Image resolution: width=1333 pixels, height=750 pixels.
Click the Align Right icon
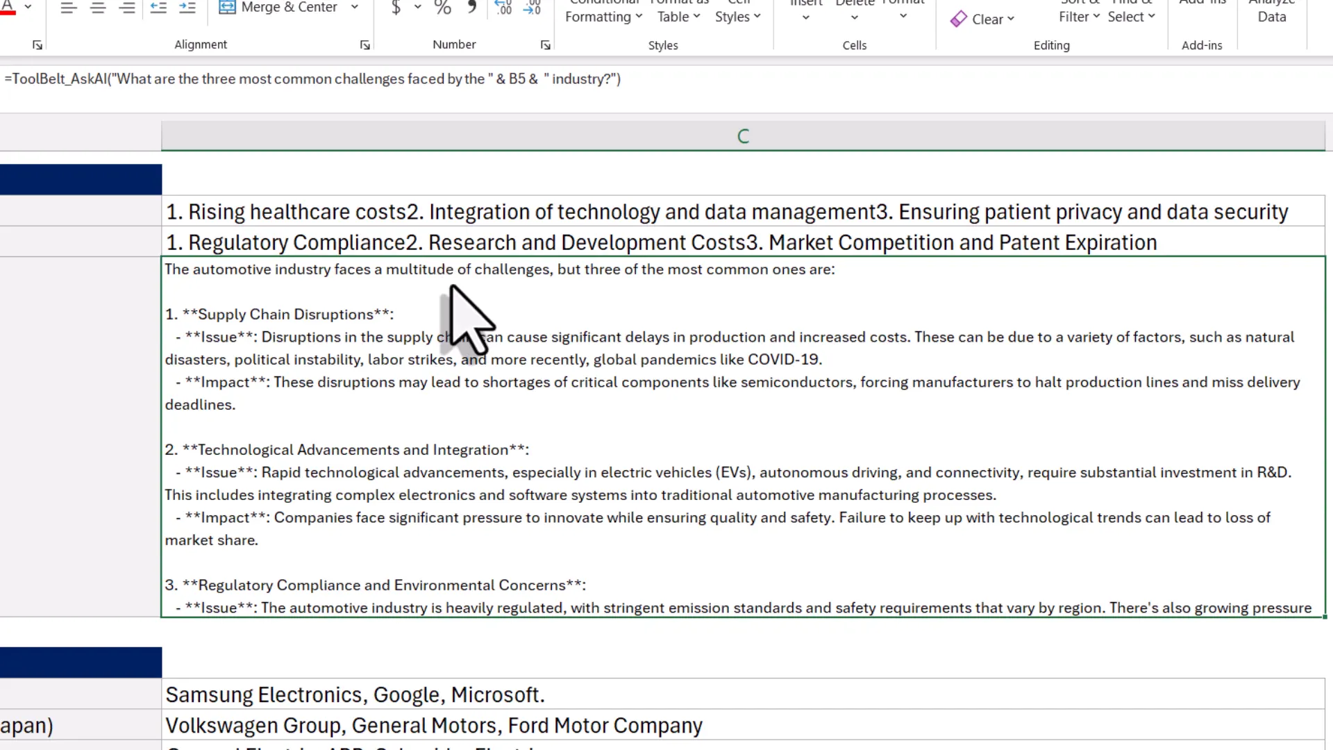(x=127, y=8)
